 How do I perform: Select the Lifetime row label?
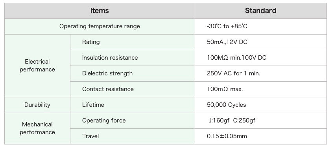click(93, 105)
